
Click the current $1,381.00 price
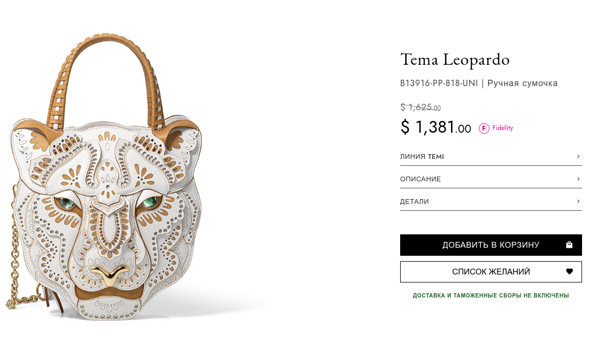435,128
